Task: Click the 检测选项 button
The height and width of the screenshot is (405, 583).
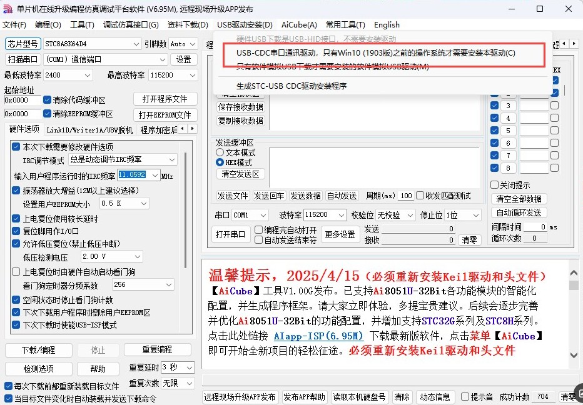Action: 39,369
